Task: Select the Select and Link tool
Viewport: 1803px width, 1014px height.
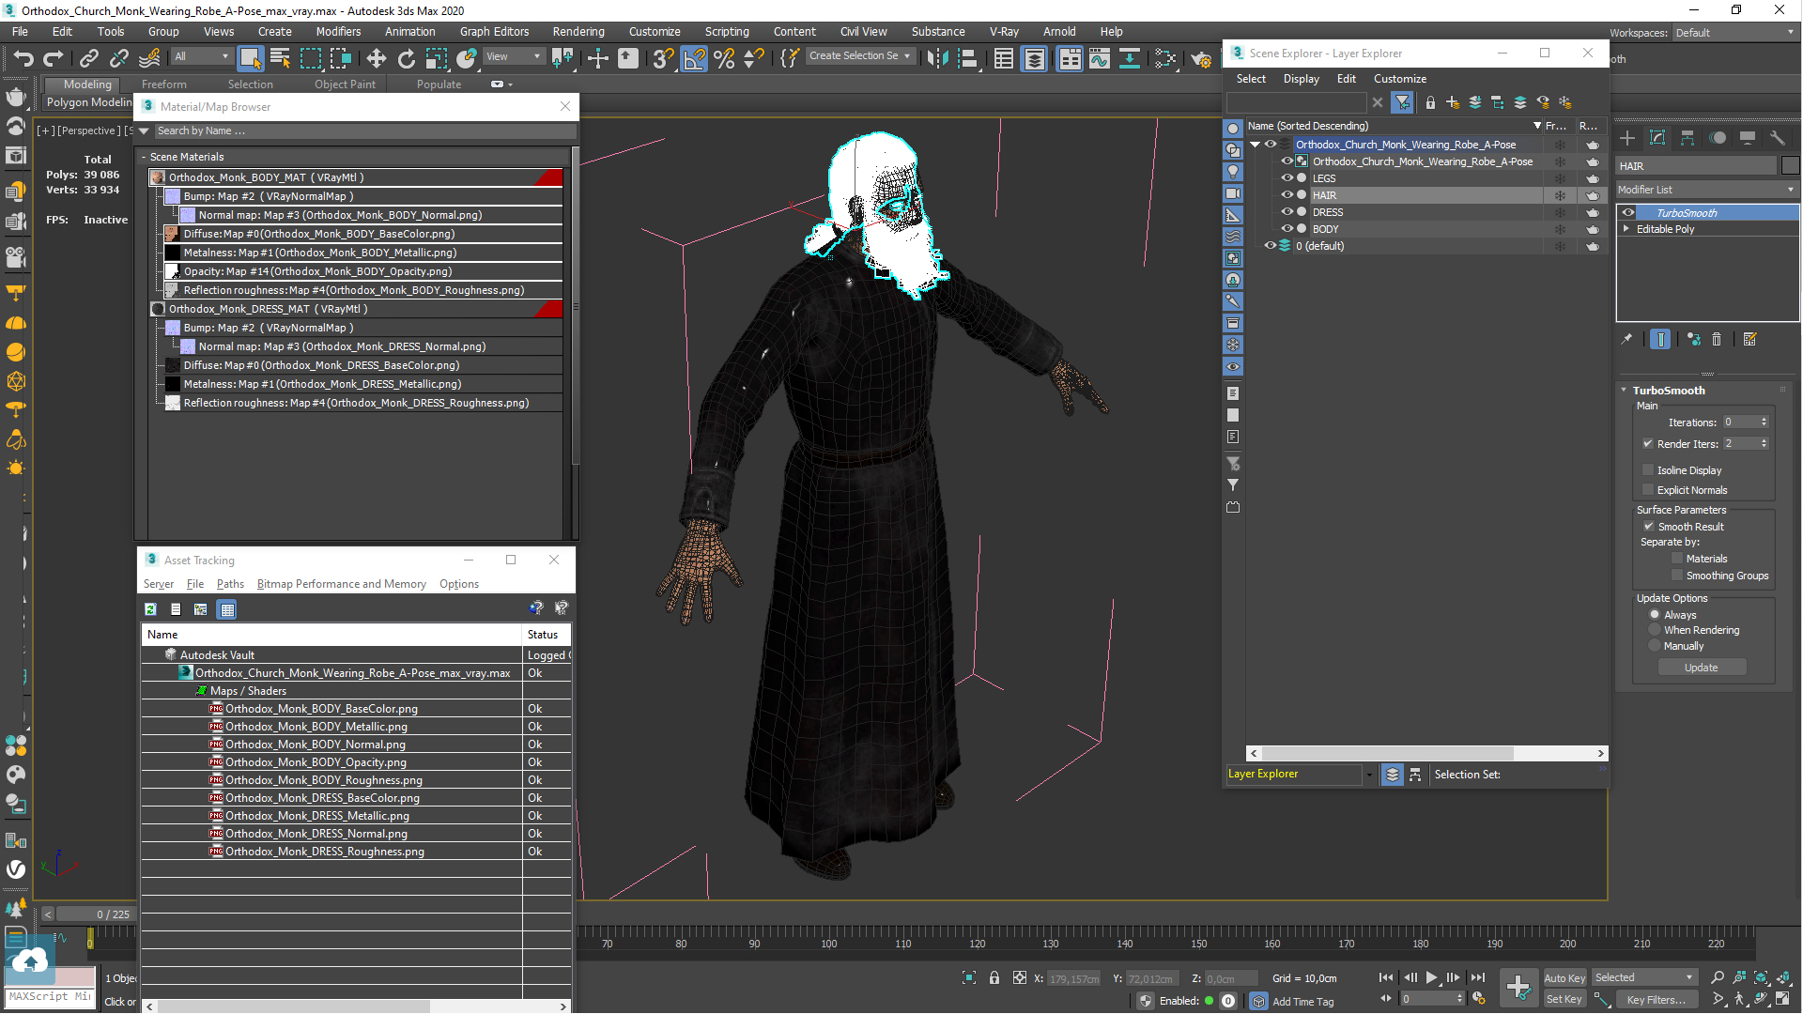Action: click(89, 59)
